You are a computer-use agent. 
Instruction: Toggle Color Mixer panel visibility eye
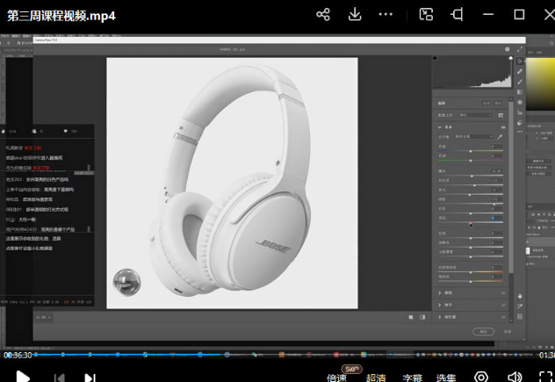point(503,317)
